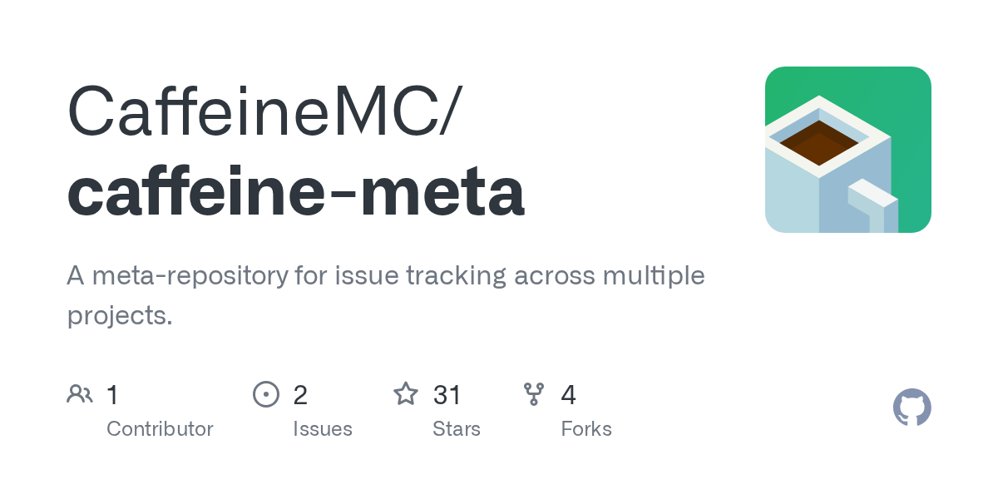The width and height of the screenshot is (998, 499).
Task: Click the star icon
Action: 406,394
